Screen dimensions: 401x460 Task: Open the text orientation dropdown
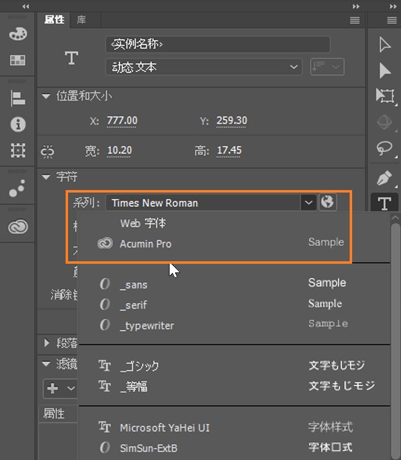pos(327,67)
